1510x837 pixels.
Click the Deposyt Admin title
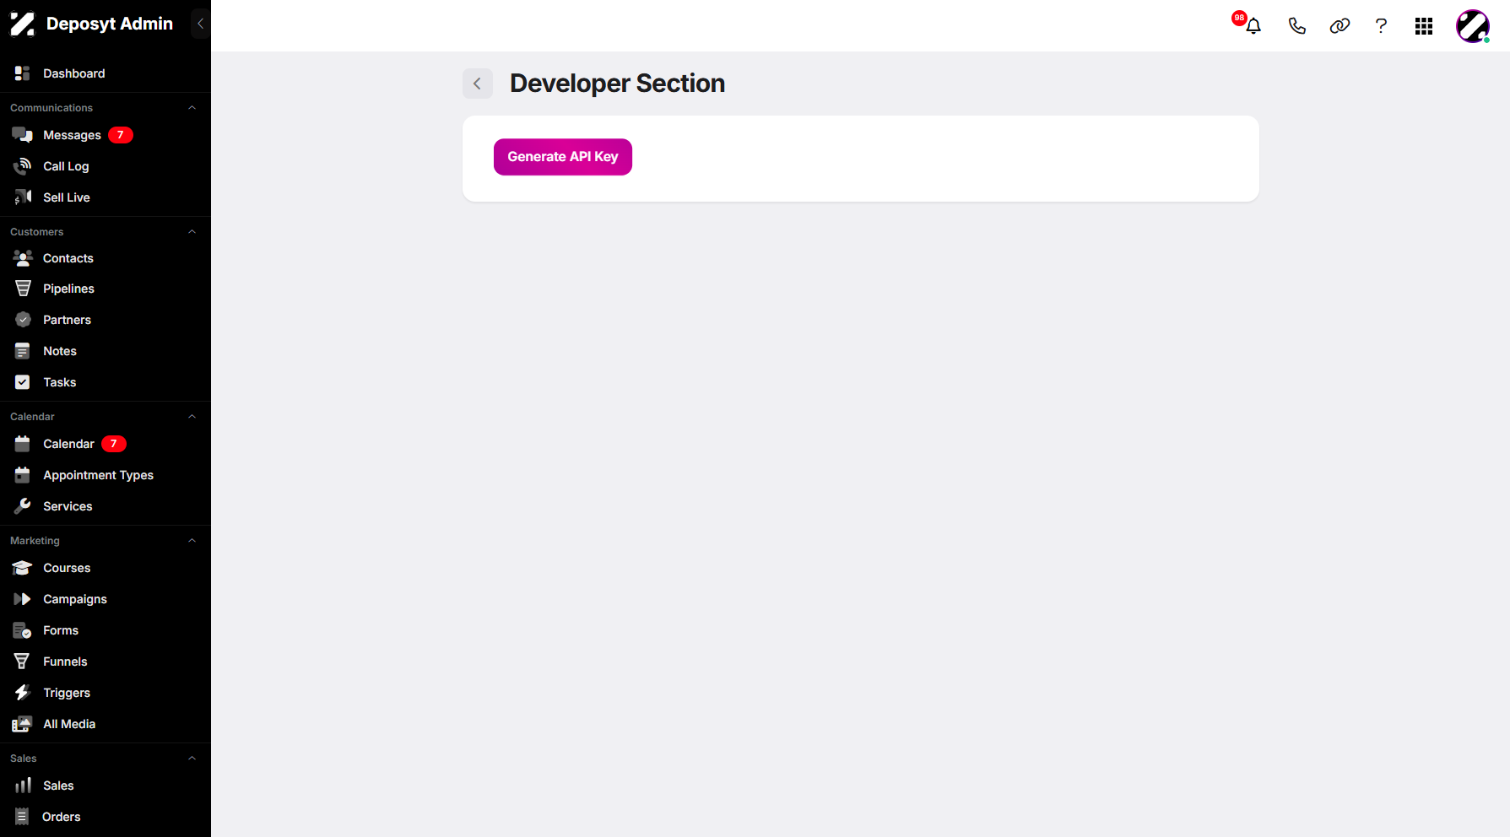click(x=110, y=24)
